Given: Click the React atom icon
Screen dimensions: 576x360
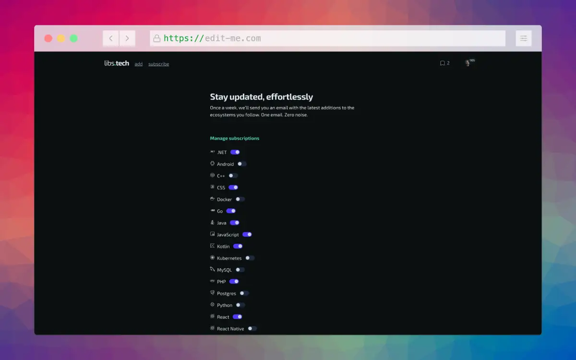Looking at the screenshot, I should pyautogui.click(x=212, y=317).
